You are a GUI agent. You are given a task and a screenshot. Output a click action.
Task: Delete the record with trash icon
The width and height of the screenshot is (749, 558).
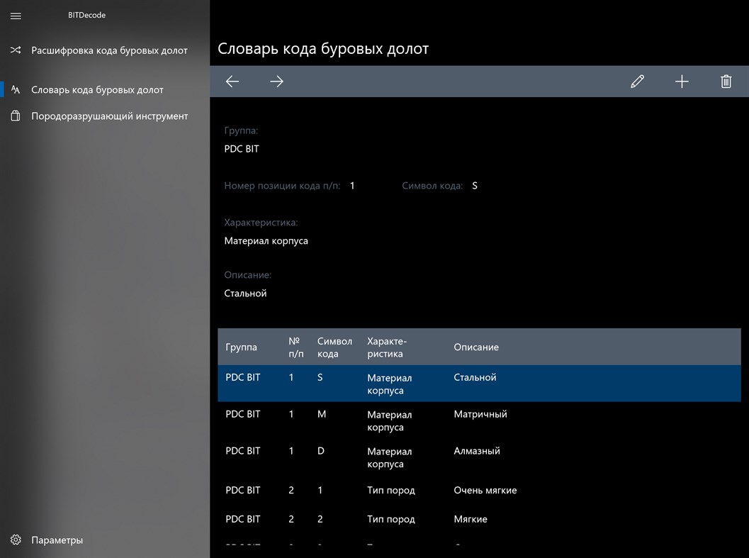(x=726, y=82)
